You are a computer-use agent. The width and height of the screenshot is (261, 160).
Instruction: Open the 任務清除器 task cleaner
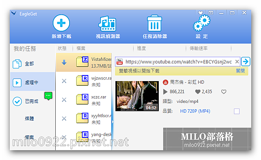coord(154,27)
